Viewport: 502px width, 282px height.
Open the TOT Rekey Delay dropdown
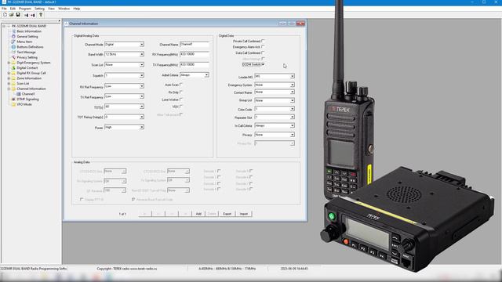click(141, 117)
